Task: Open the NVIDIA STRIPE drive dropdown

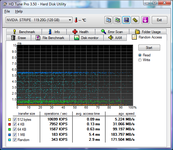Action: click(39, 20)
